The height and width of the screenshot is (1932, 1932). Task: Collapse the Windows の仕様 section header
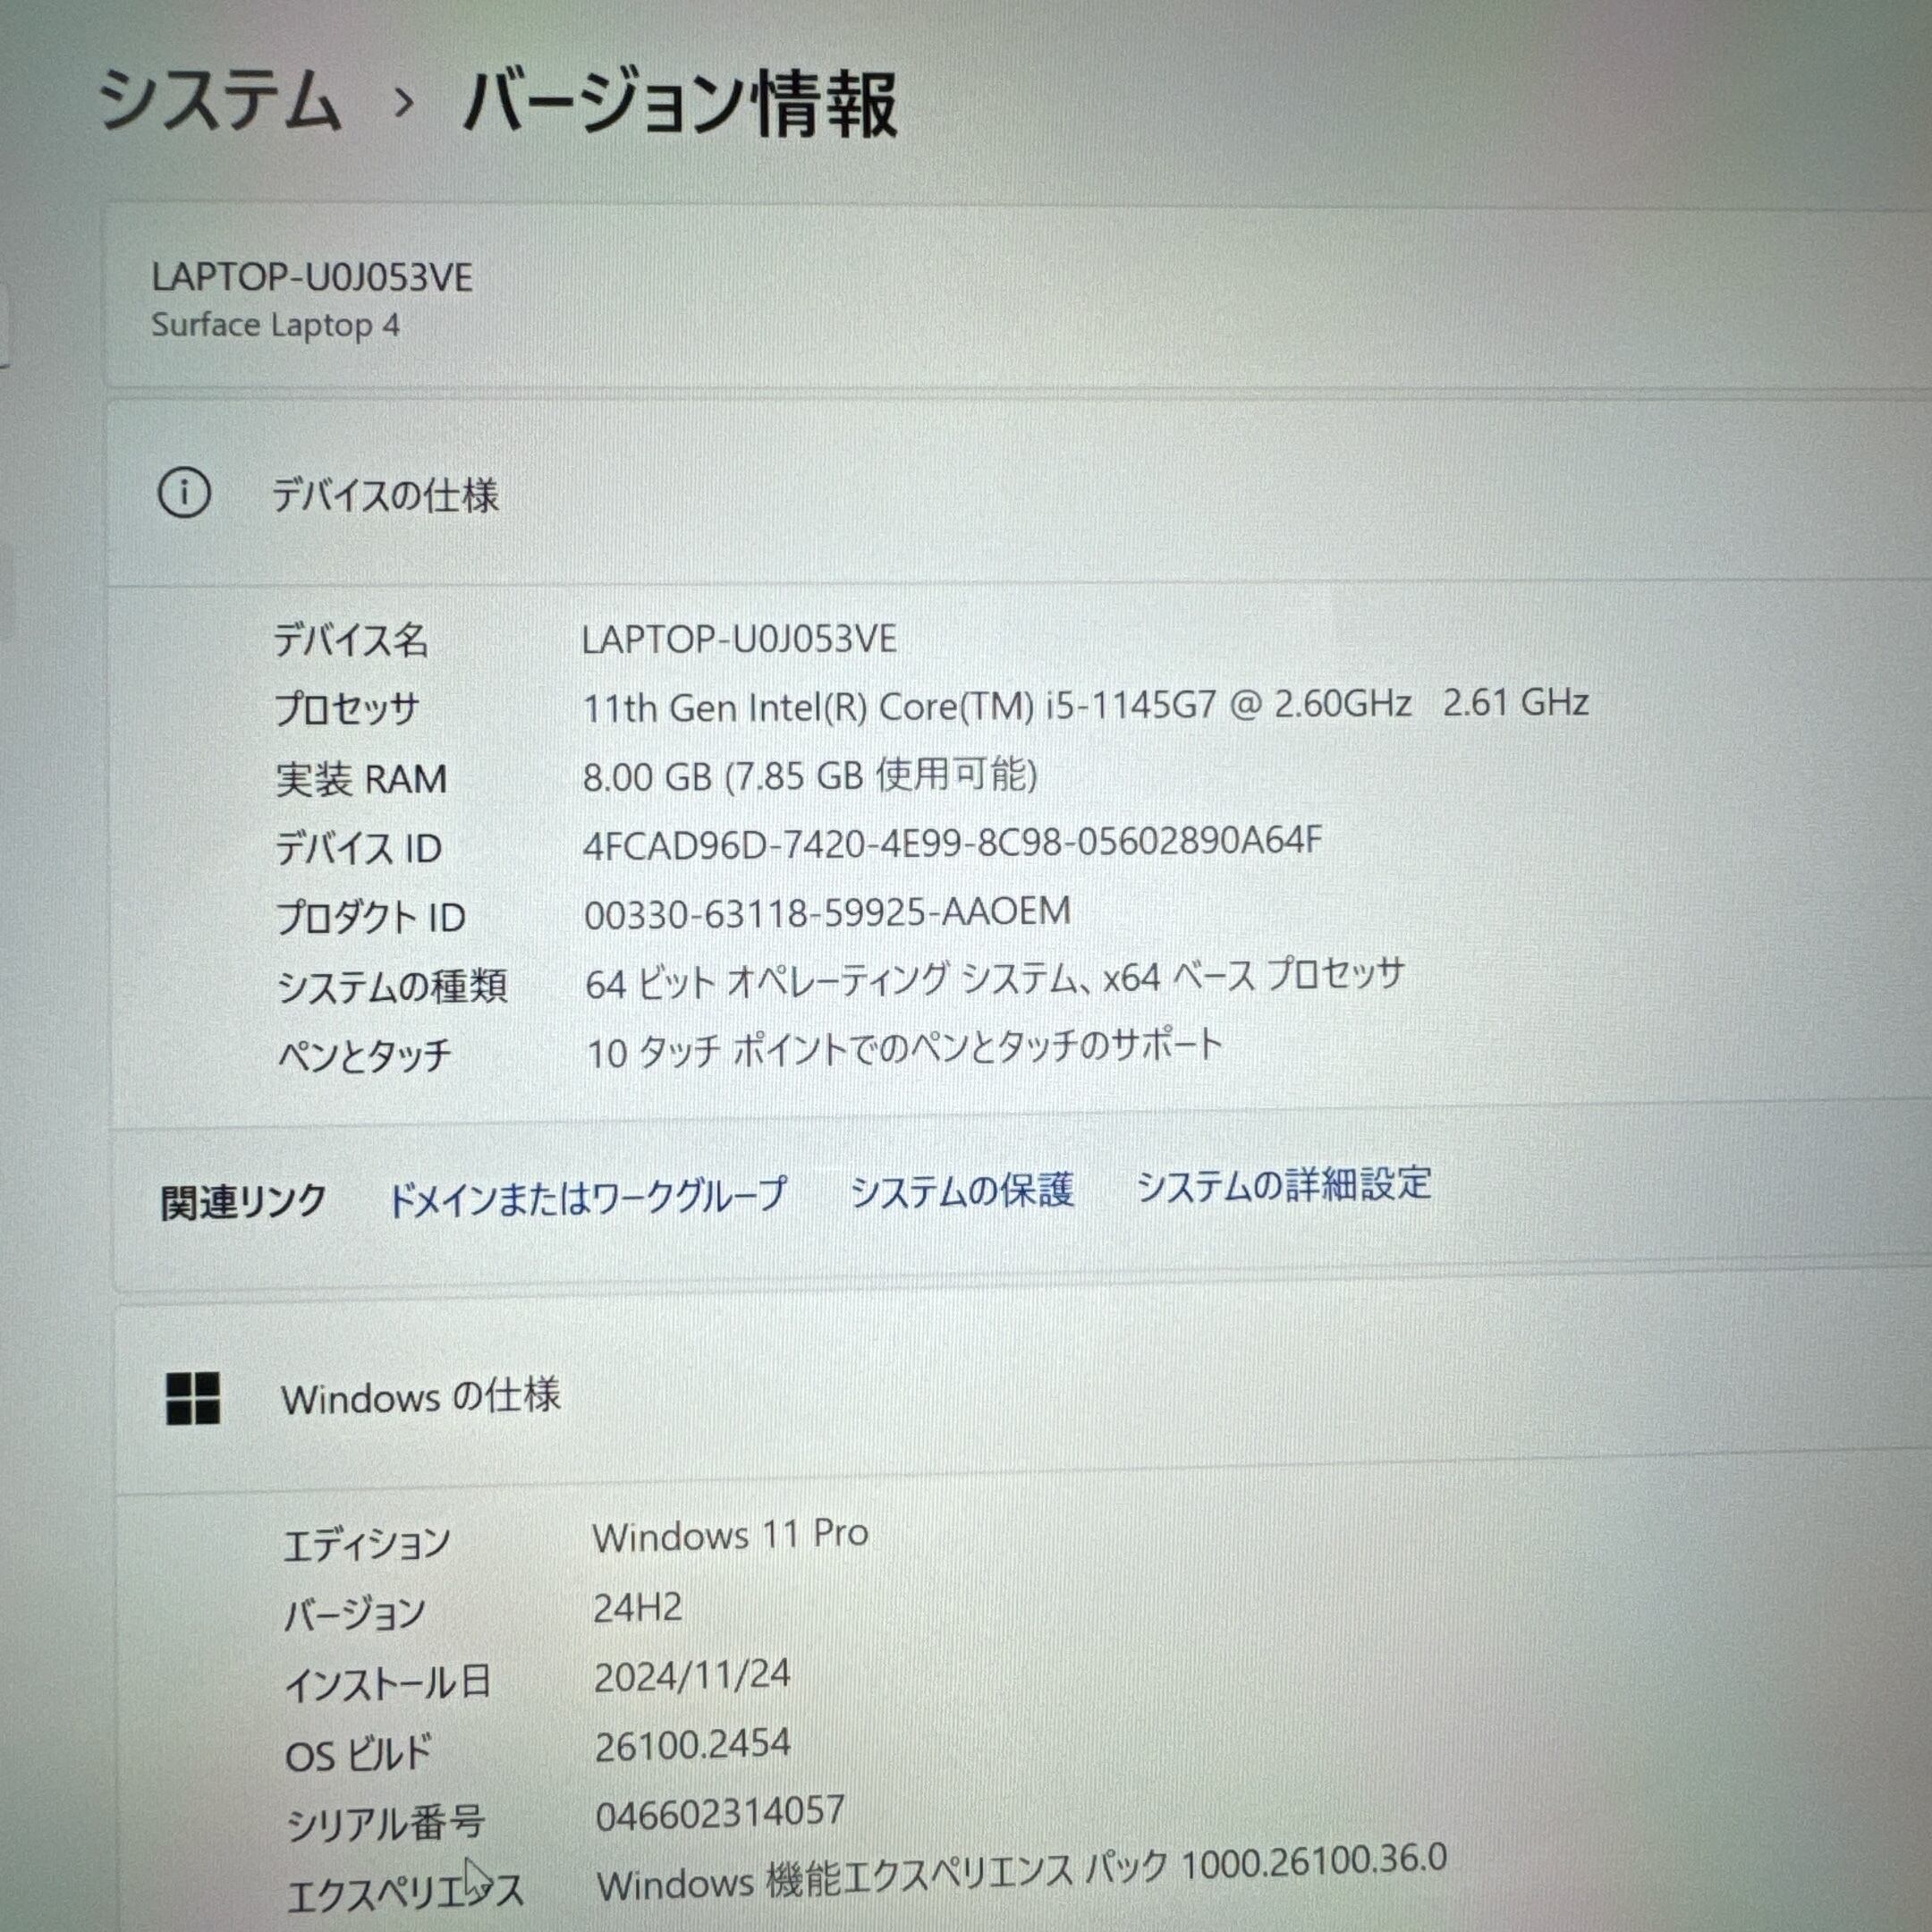[x=420, y=1397]
